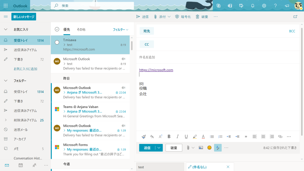Open the font size tool
304x171 pixels.
tap(152, 137)
